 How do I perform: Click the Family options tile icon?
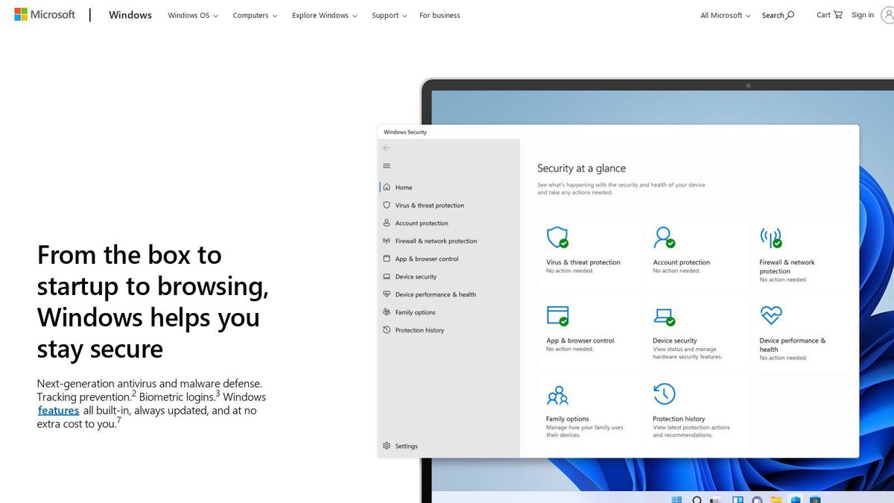(x=557, y=395)
